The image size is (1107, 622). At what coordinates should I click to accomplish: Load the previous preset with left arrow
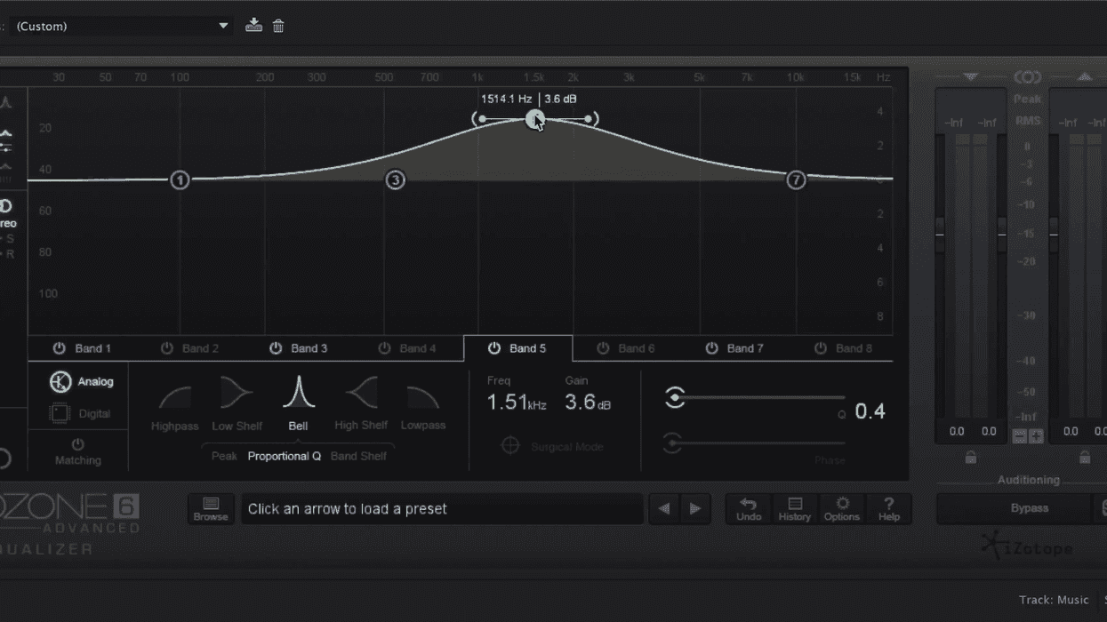663,509
